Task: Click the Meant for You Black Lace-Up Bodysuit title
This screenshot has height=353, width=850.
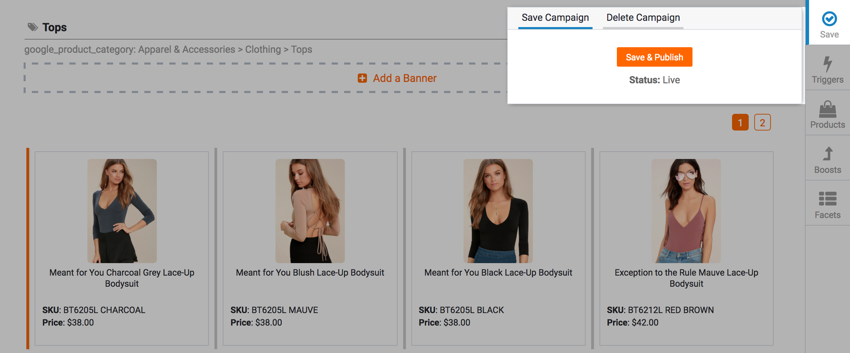Action: 498,273
